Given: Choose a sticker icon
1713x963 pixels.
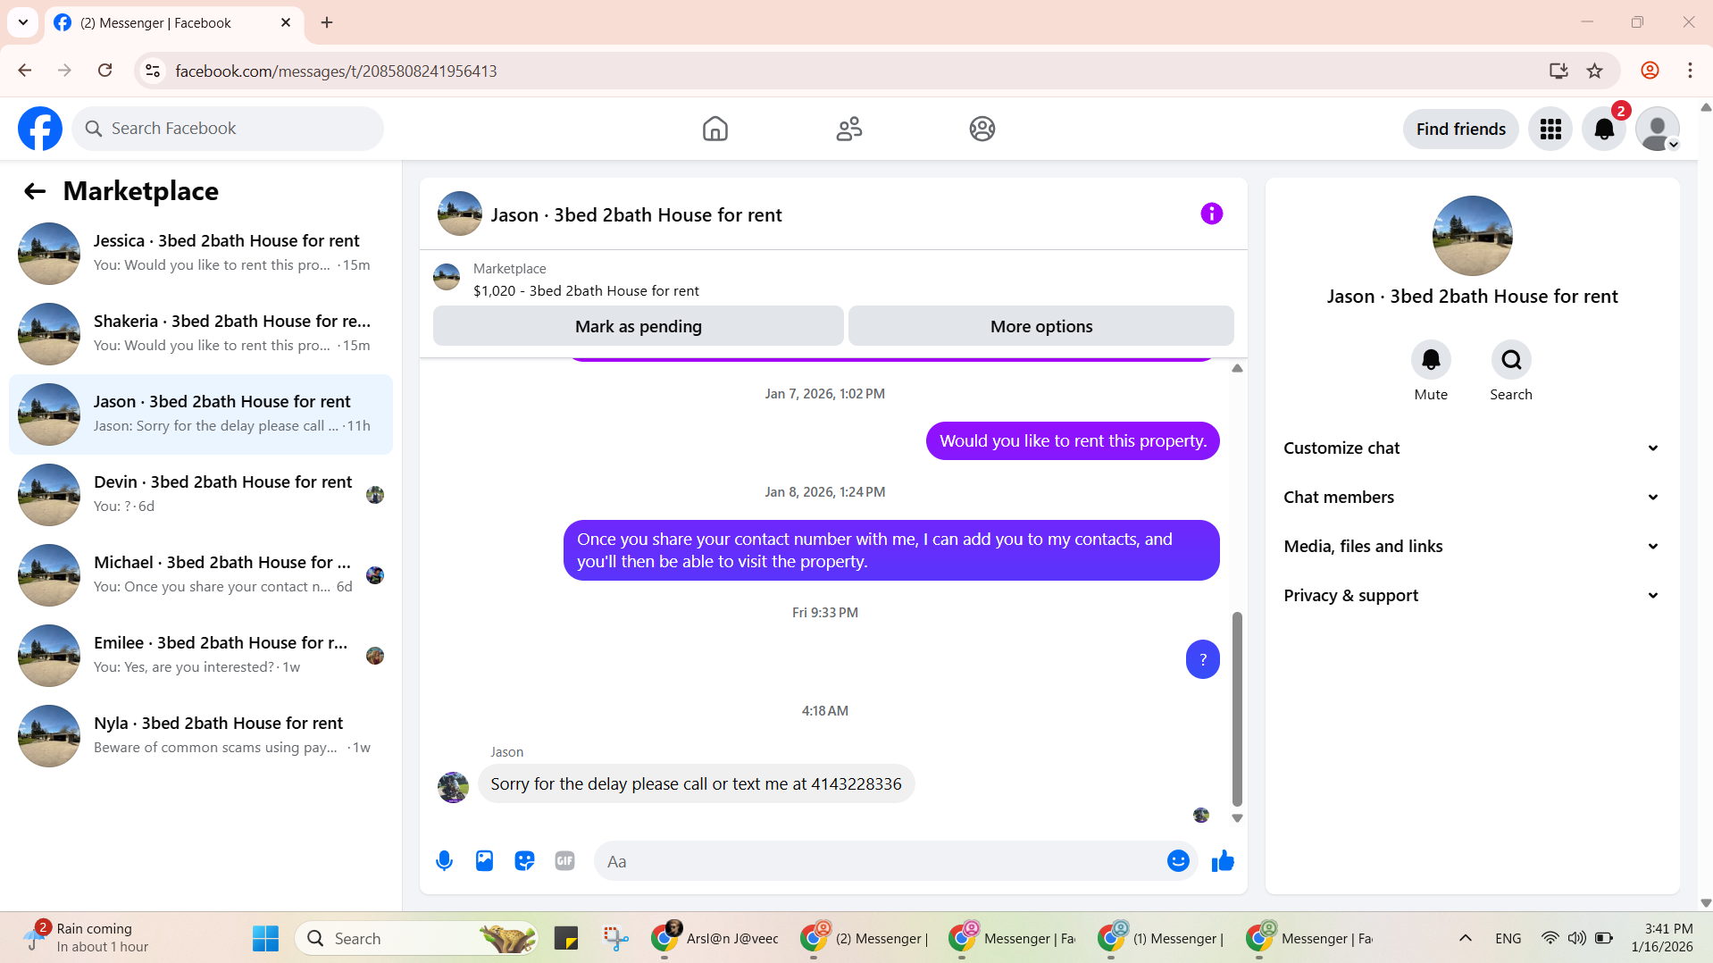Looking at the screenshot, I should [524, 861].
